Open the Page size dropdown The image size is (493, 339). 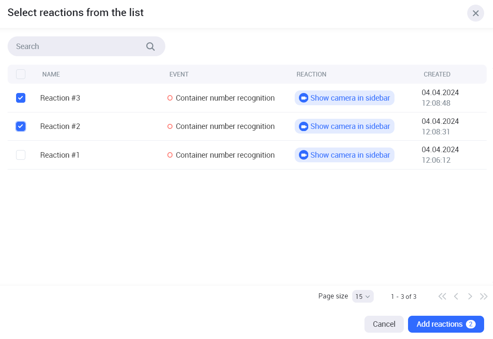363,296
